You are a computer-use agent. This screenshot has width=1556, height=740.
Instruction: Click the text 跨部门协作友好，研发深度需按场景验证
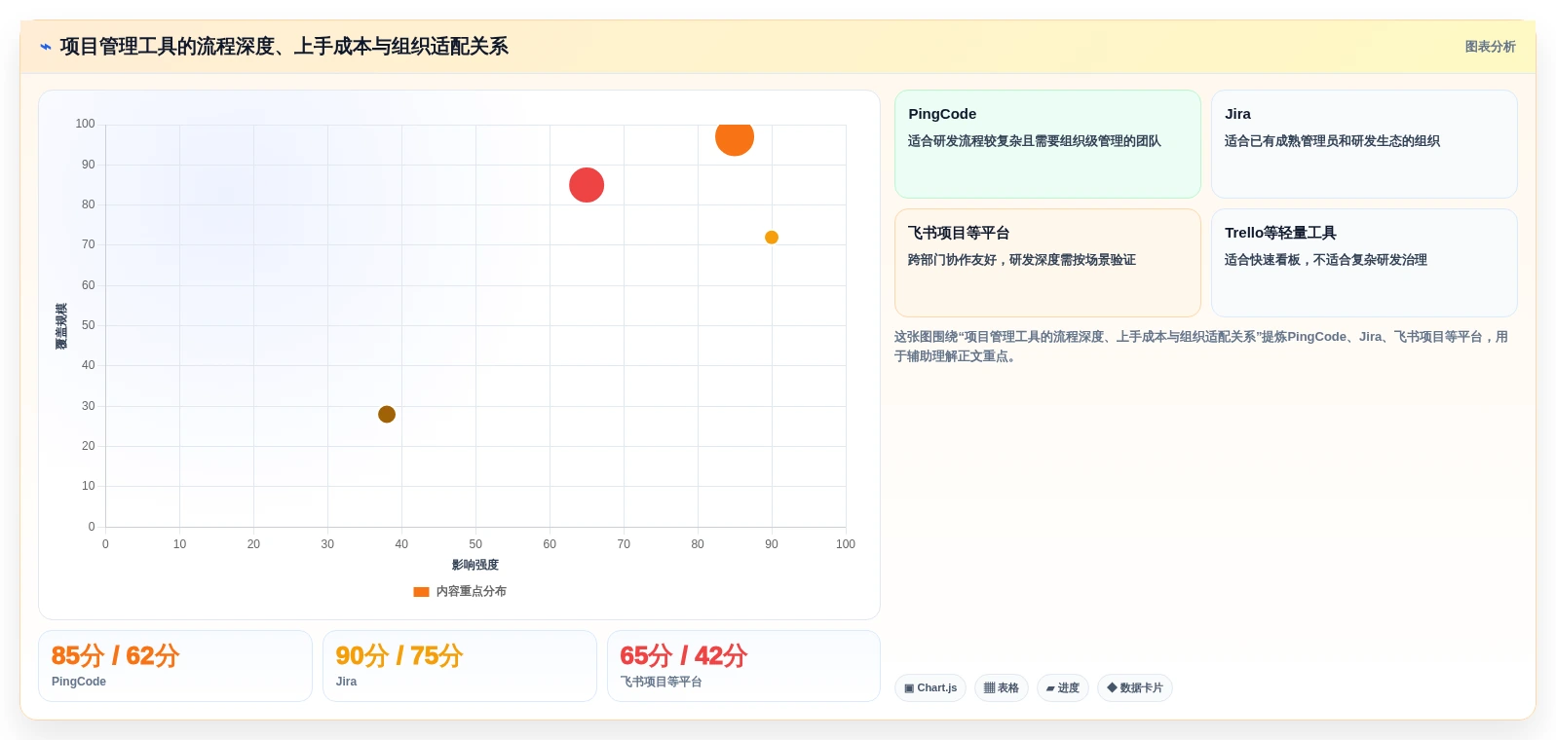pyautogui.click(x=1022, y=260)
